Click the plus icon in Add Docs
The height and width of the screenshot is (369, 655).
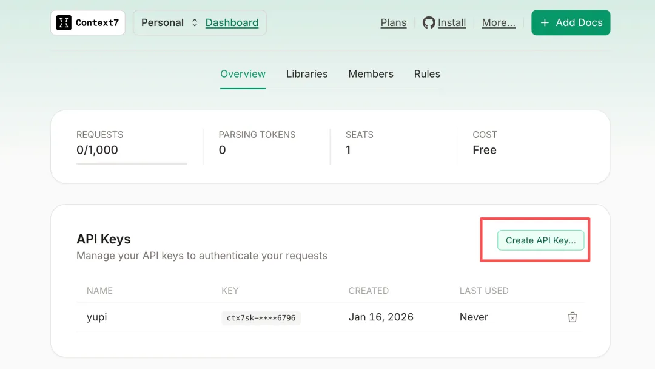545,23
